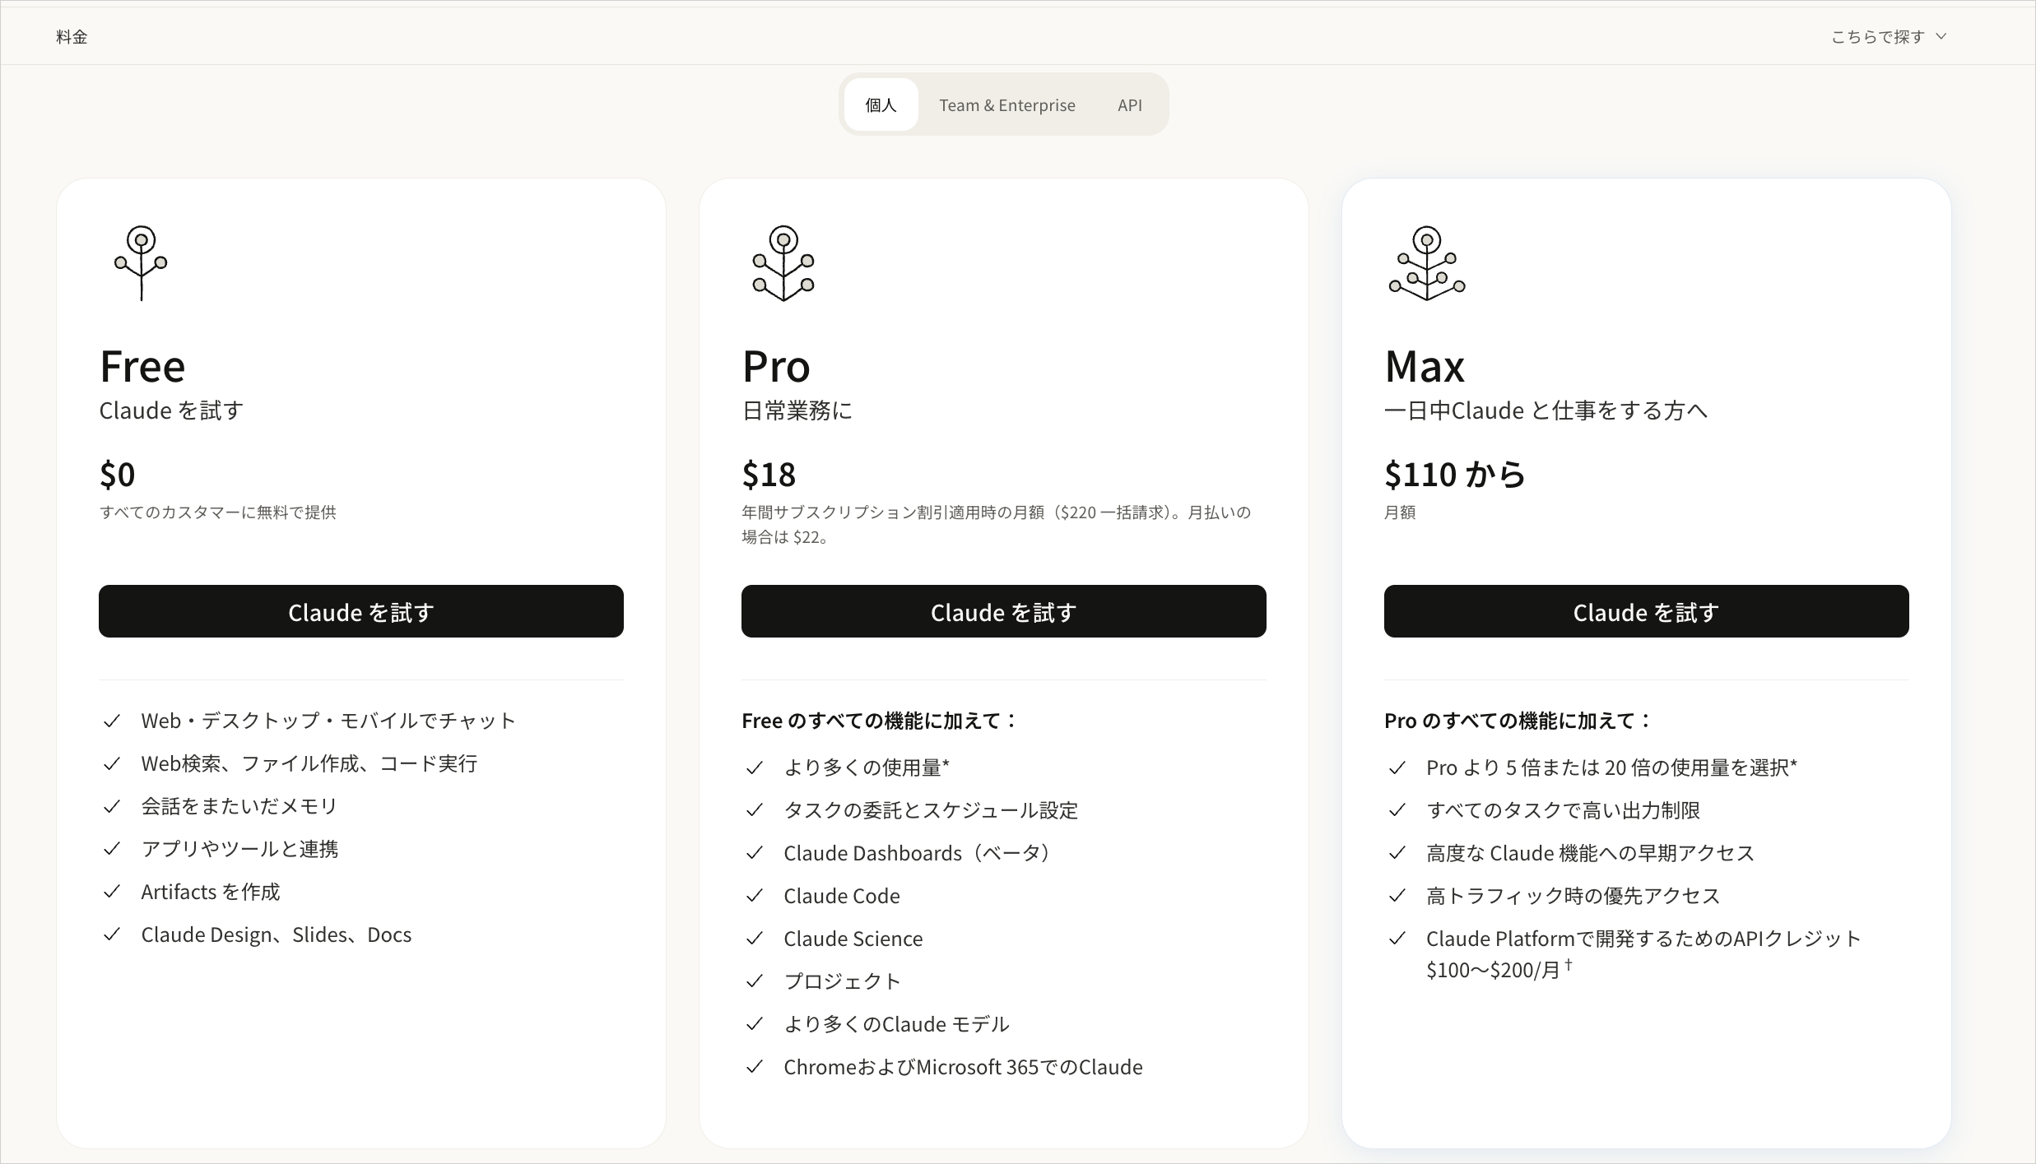Click より多くのClaude モデル feature
Image resolution: width=2036 pixels, height=1164 pixels.
896,1024
